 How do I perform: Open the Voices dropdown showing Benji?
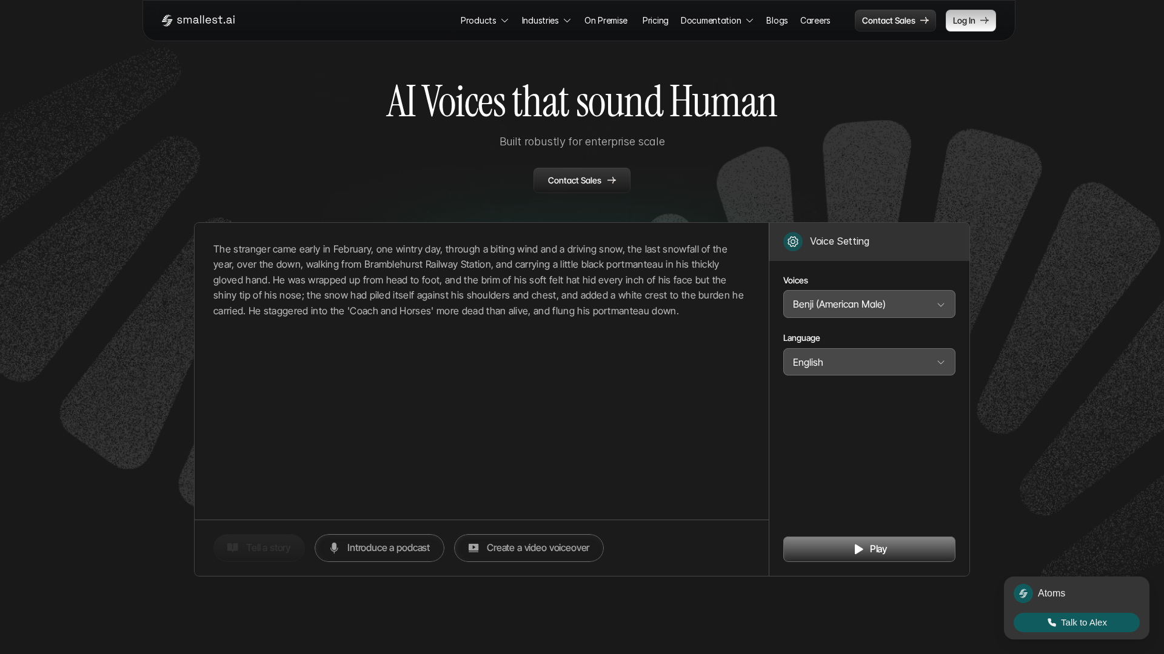(x=868, y=304)
